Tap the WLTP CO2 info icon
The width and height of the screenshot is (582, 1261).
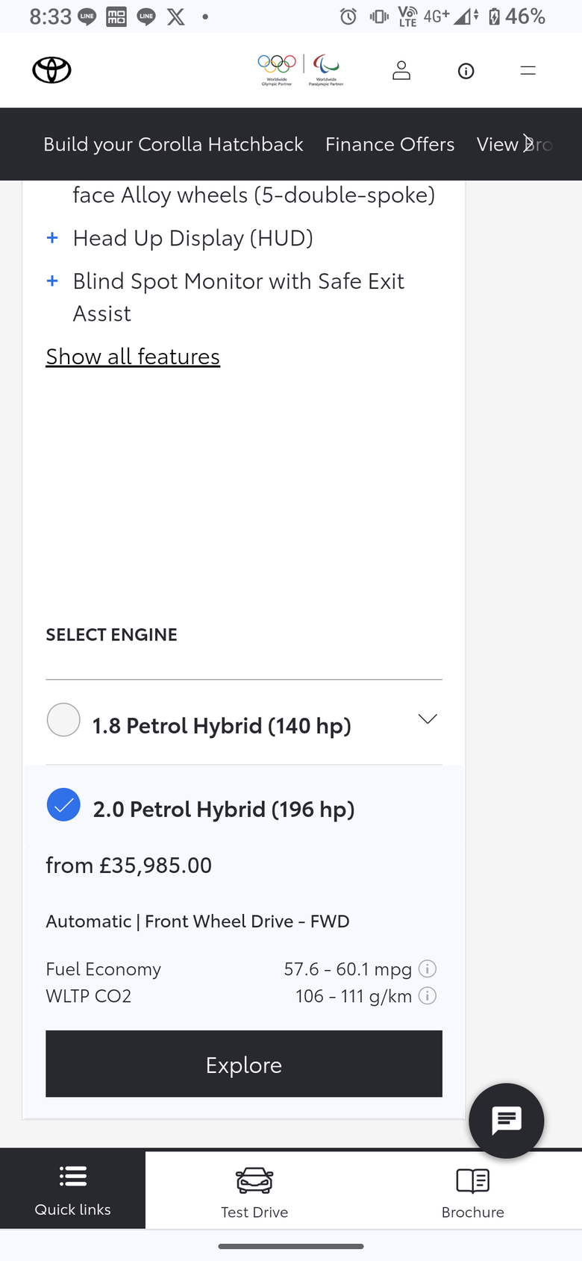428,995
